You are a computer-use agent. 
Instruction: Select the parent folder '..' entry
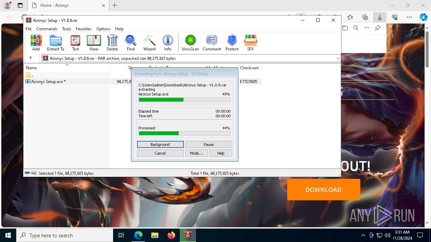pos(30,75)
